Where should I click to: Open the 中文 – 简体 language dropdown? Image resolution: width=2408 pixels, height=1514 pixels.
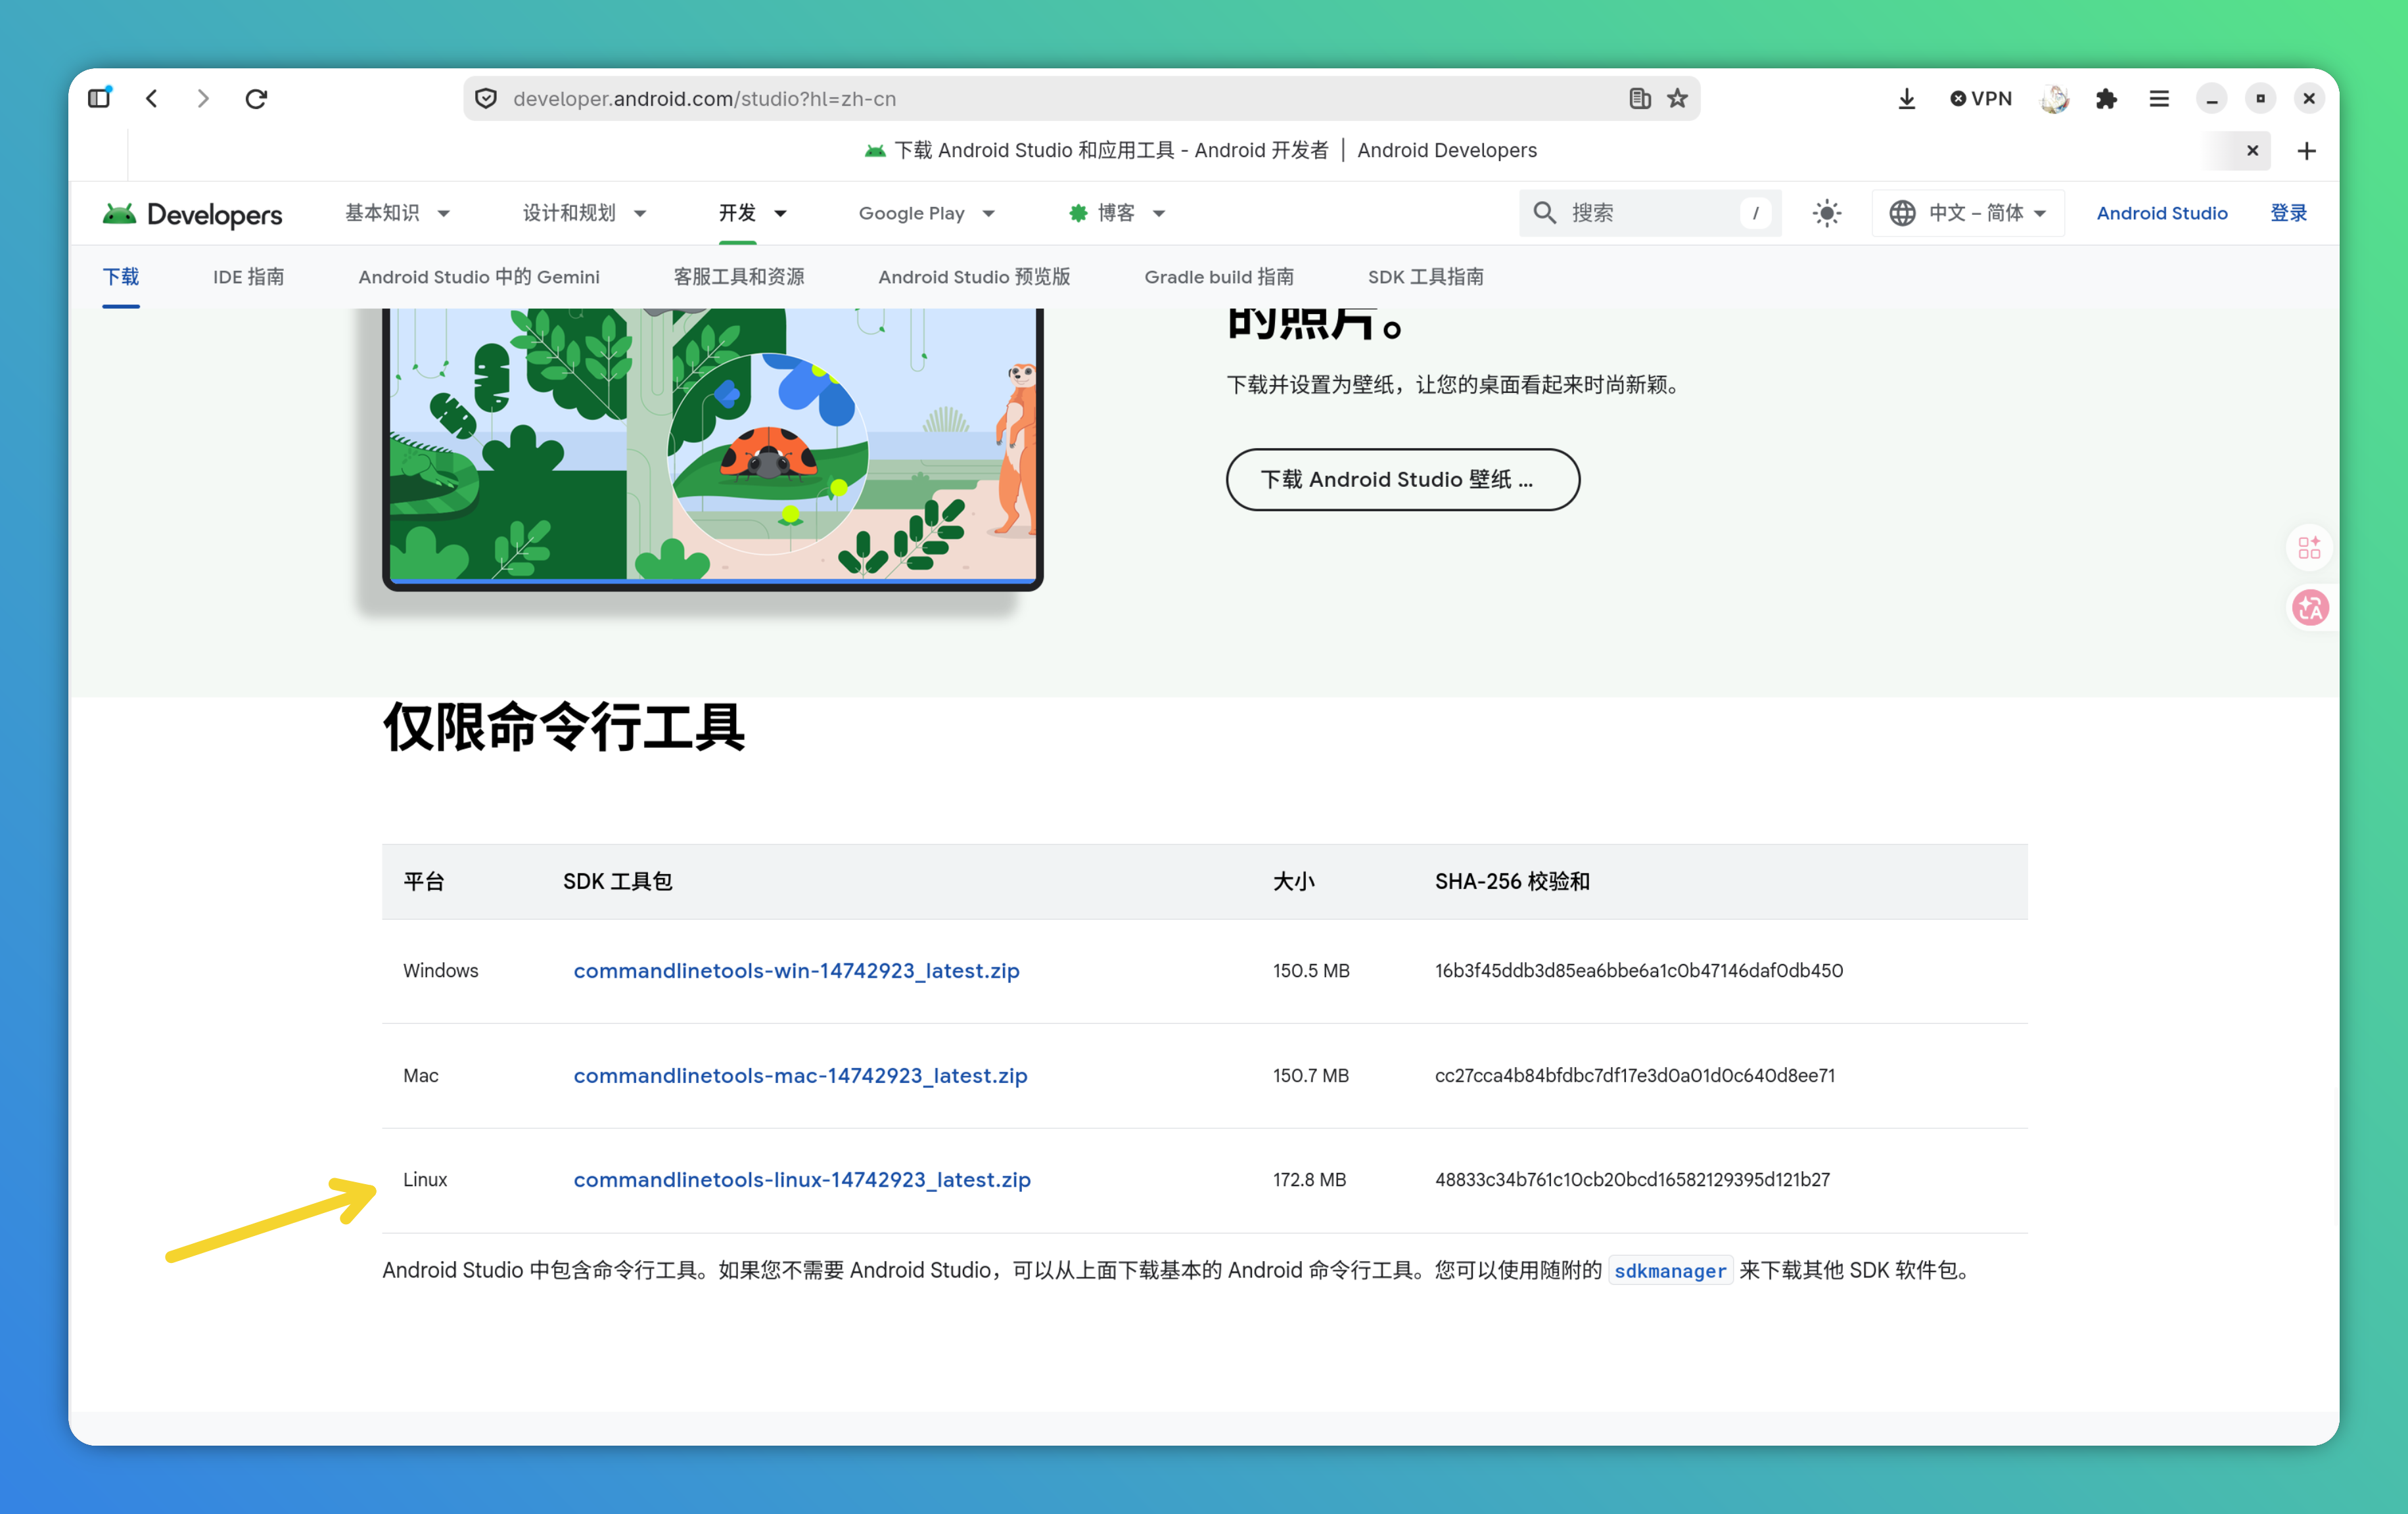[1967, 213]
